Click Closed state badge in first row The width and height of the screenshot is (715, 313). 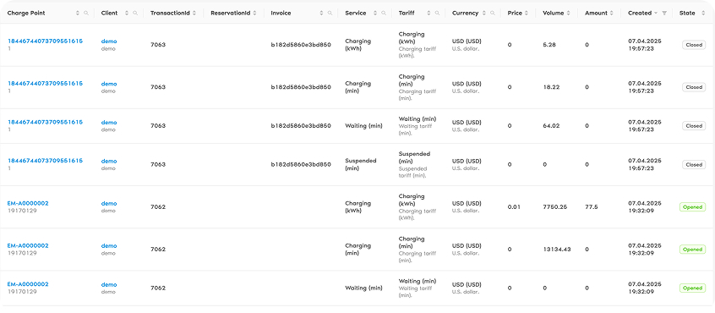(x=694, y=45)
